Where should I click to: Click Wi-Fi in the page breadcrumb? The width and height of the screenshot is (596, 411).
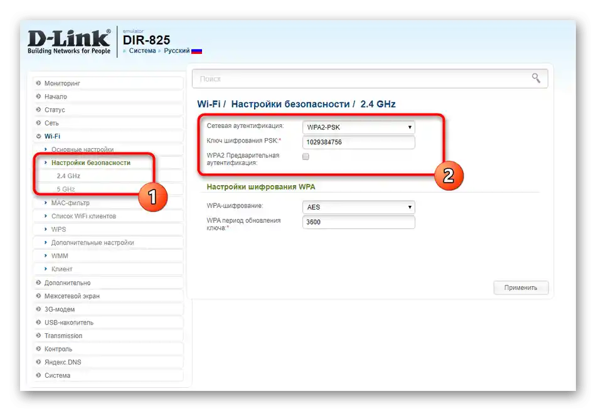[209, 104]
